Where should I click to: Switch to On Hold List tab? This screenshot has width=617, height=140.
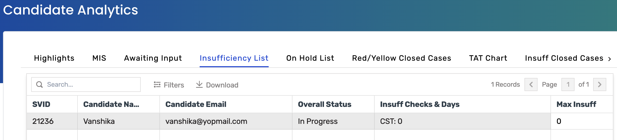point(310,58)
